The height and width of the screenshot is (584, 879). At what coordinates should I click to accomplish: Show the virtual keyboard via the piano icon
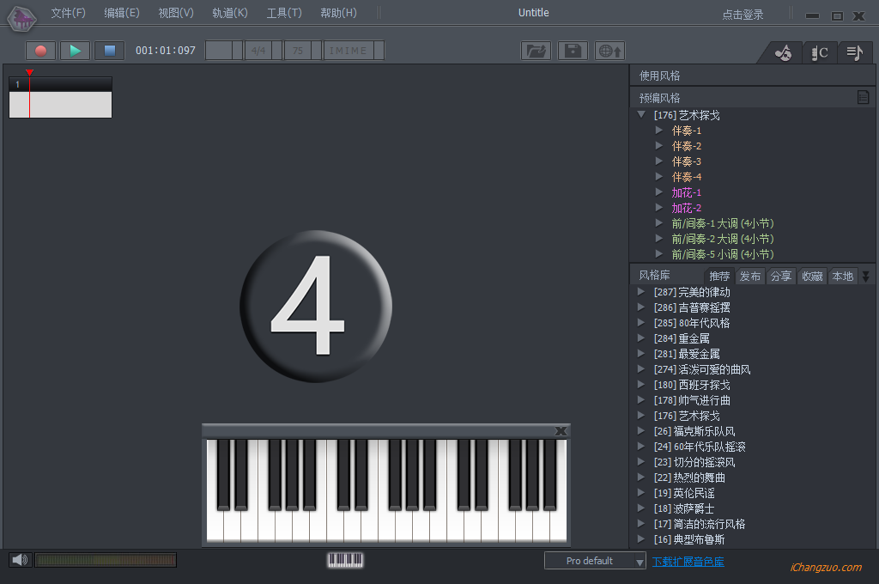(x=345, y=560)
